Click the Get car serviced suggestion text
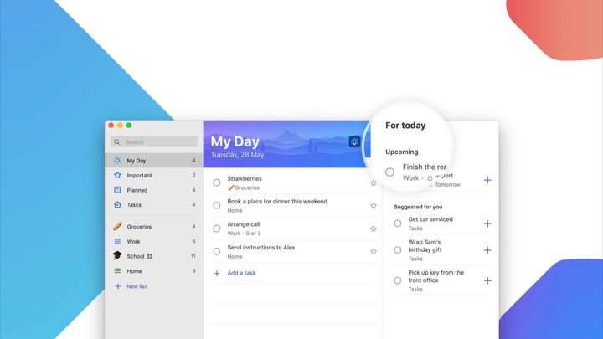This screenshot has height=339, width=603. click(x=430, y=219)
